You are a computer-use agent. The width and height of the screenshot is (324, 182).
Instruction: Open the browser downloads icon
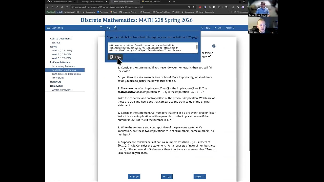pos(233,7)
